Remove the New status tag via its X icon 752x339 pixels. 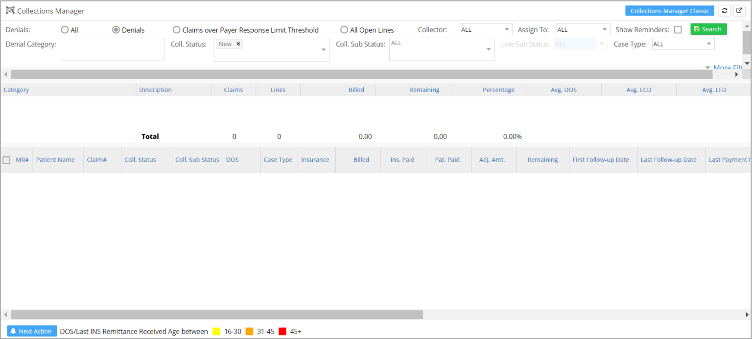[x=238, y=44]
